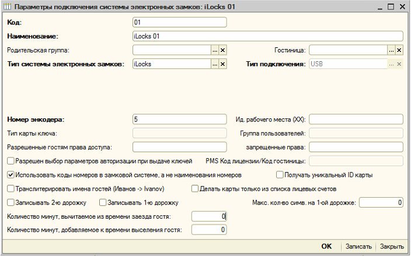Click the iLocks lock system type field

[x=172, y=64]
